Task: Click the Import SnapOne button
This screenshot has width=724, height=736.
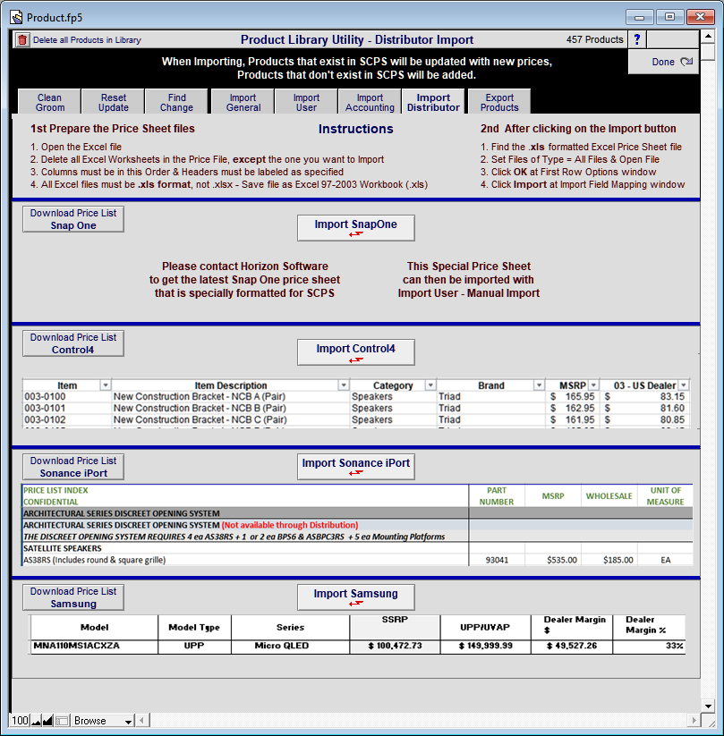Action: (355, 228)
